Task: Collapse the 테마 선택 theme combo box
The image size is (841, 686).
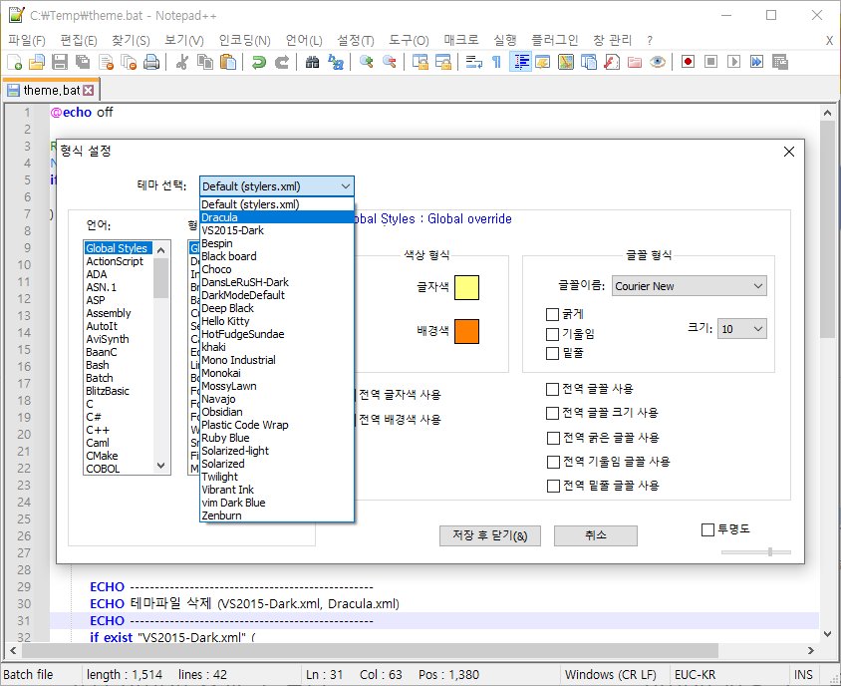Action: click(277, 186)
